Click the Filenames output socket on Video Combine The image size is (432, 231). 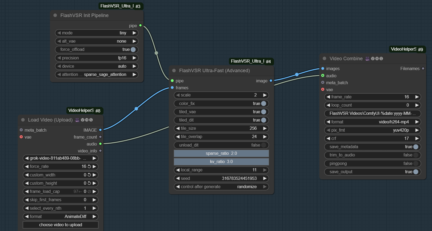tap(423, 69)
